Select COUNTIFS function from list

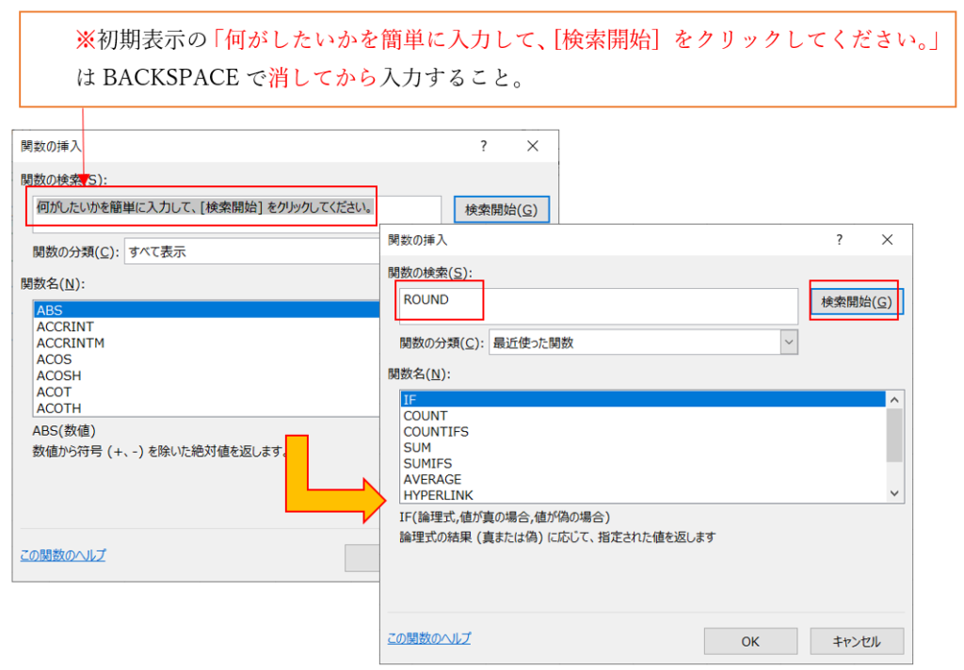pos(436,432)
